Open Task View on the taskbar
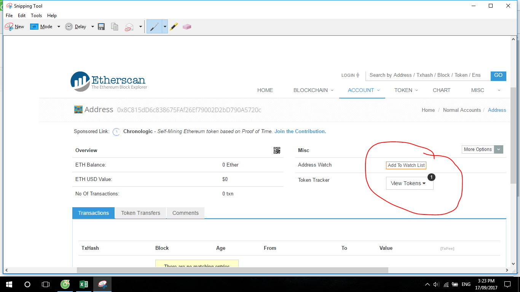The image size is (520, 292). point(45,284)
